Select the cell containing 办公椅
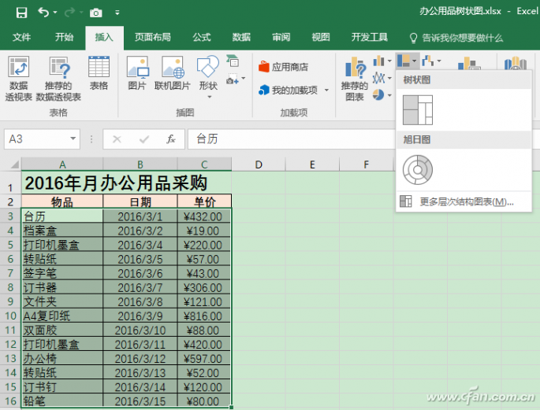This screenshot has height=410, width=540. (x=62, y=358)
